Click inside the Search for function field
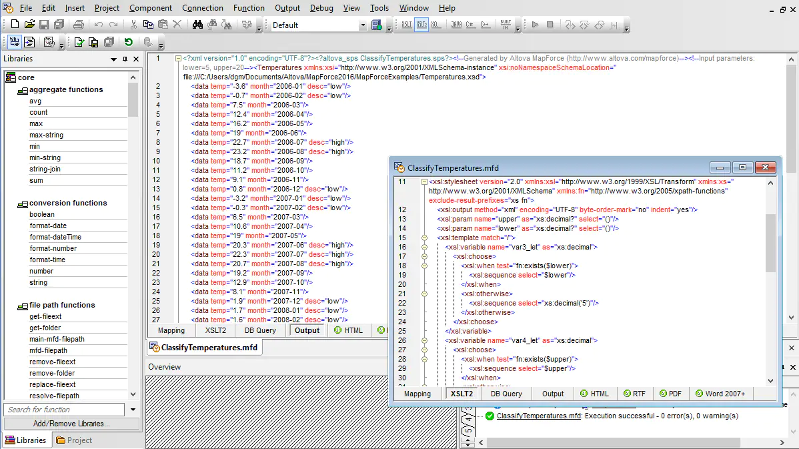The height and width of the screenshot is (449, 799). [x=63, y=409]
